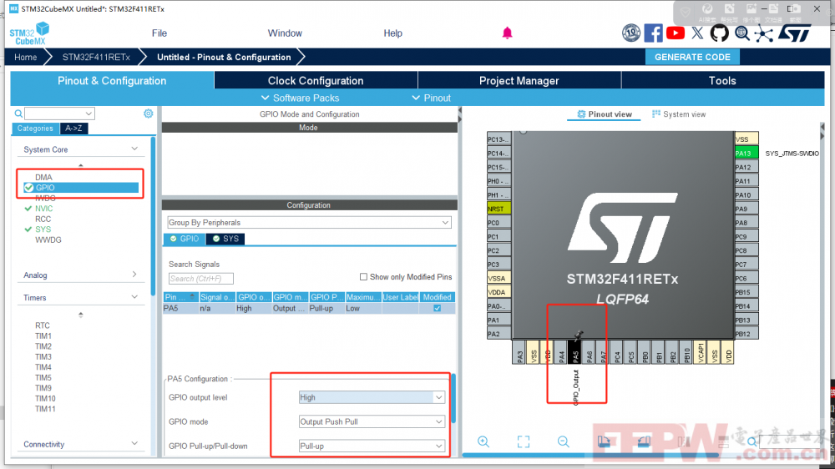Image resolution: width=835 pixels, height=469 pixels.
Task: Switch to Clock Configuration tab
Action: click(x=316, y=80)
